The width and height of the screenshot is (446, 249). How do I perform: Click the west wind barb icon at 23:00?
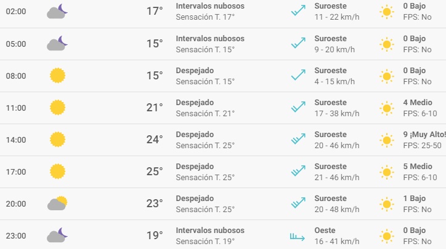tap(298, 237)
